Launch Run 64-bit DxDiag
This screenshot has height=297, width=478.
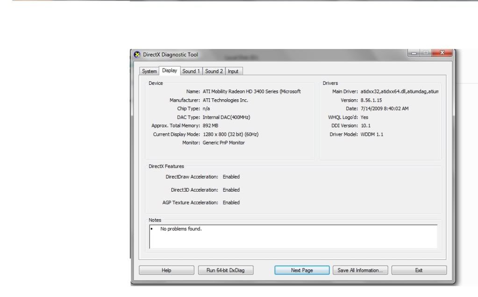point(226,270)
